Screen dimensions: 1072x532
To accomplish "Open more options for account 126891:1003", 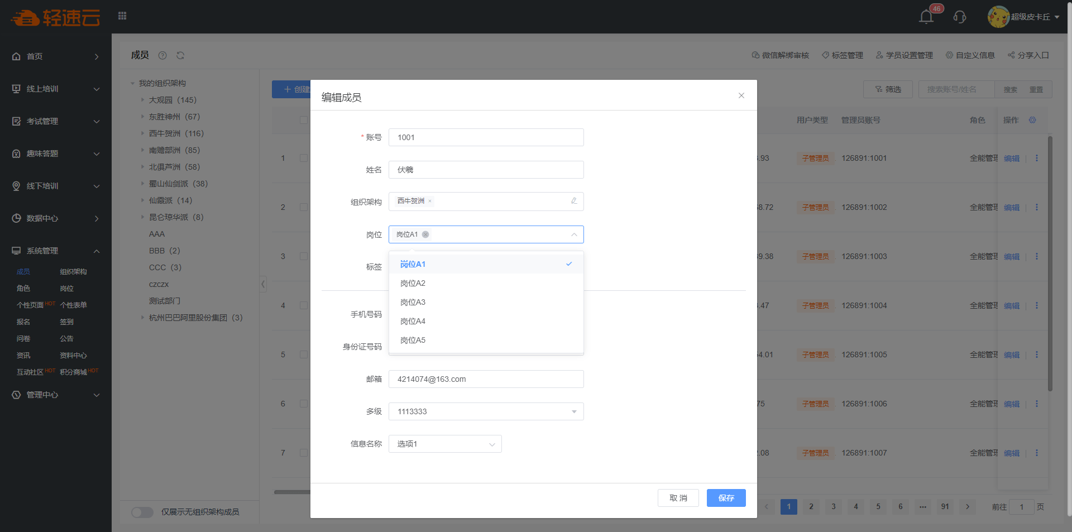I will pos(1037,256).
